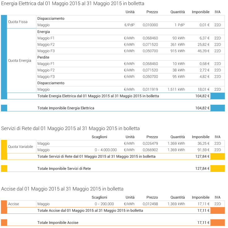This screenshot has width=228, height=228.
Task: Select the 'Totale Imponibile Energia Elettrica' label
Action: point(66,108)
